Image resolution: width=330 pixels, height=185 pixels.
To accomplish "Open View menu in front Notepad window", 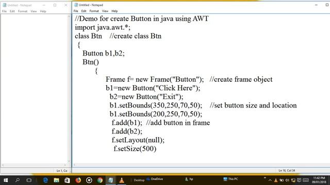I will (105, 11).
